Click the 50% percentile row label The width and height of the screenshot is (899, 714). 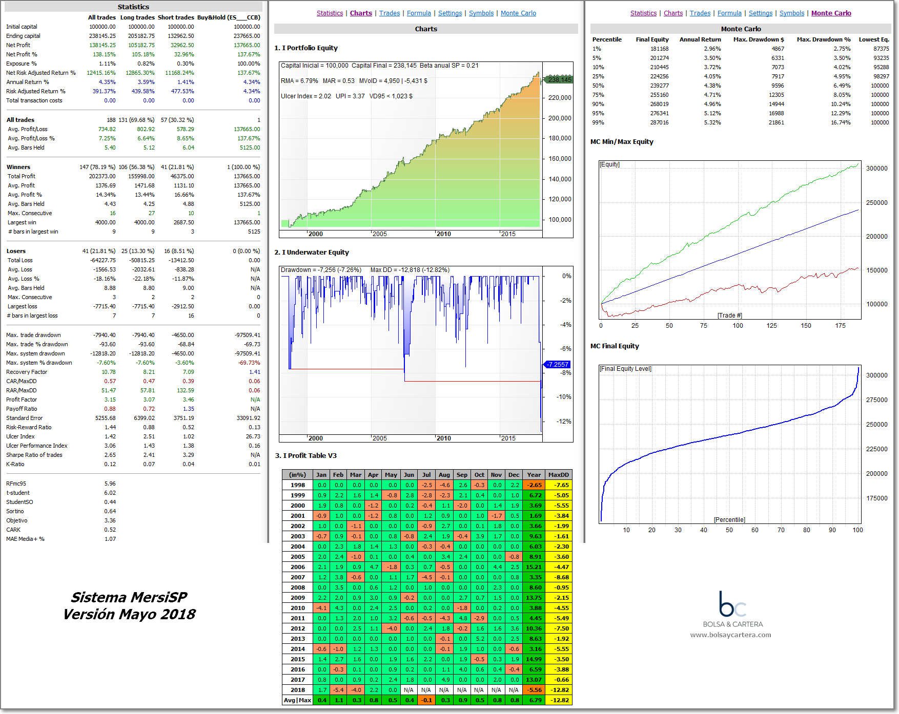click(598, 86)
